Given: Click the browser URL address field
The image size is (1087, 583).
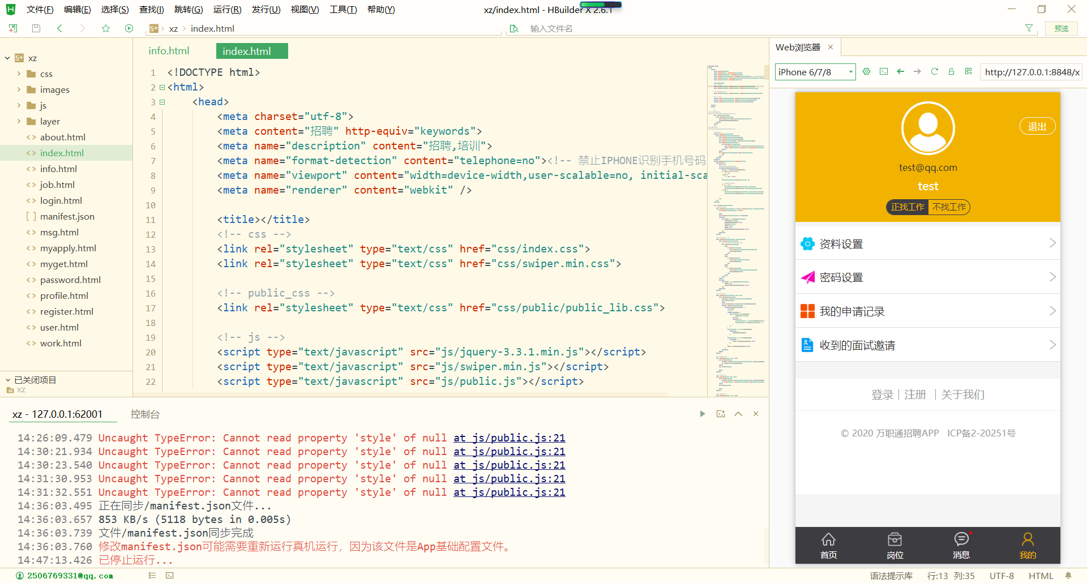Looking at the screenshot, I should tap(1031, 72).
